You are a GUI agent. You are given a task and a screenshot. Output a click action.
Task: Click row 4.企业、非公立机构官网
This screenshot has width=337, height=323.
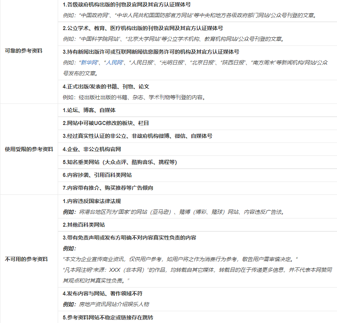[197, 149]
